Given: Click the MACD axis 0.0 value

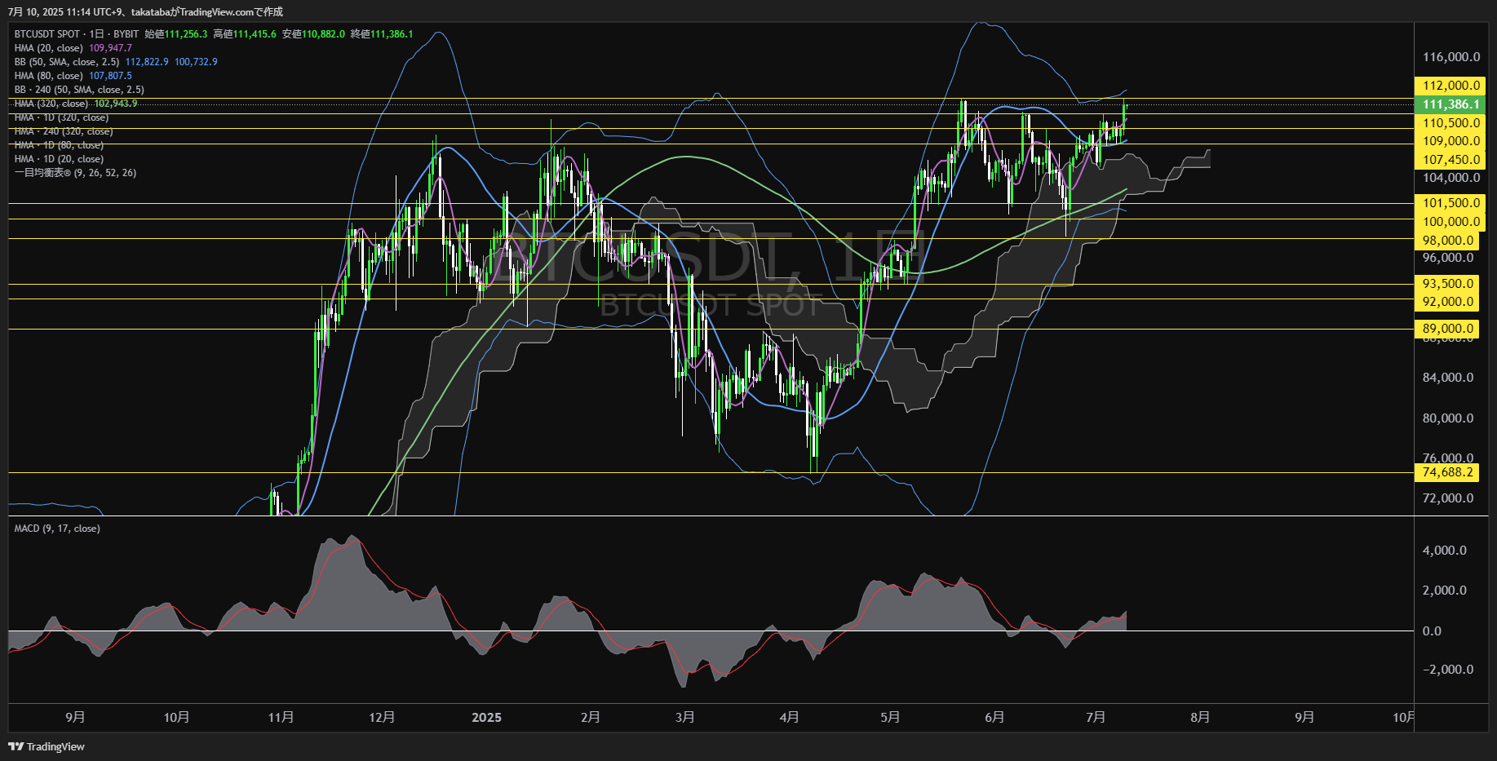Looking at the screenshot, I should 1432,631.
